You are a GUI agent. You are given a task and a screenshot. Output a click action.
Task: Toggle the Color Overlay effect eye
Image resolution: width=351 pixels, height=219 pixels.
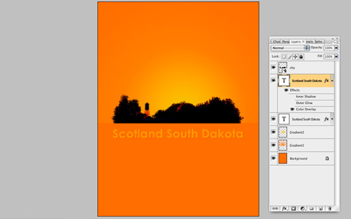(292, 109)
